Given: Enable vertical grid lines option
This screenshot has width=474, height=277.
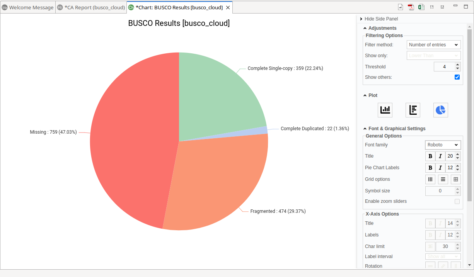Looking at the screenshot, I should coord(430,179).
